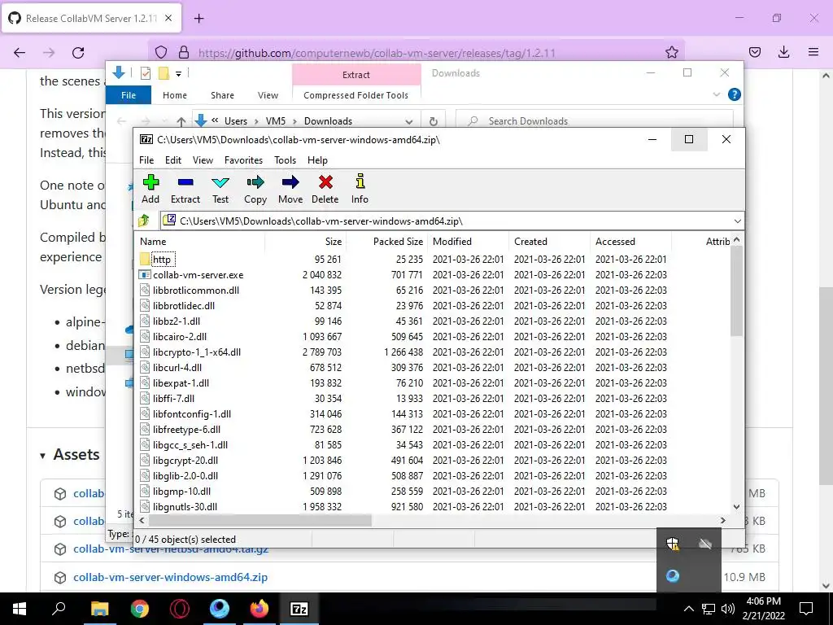
Task: Open the 7-Zip Favorites menu
Action: [243, 160]
